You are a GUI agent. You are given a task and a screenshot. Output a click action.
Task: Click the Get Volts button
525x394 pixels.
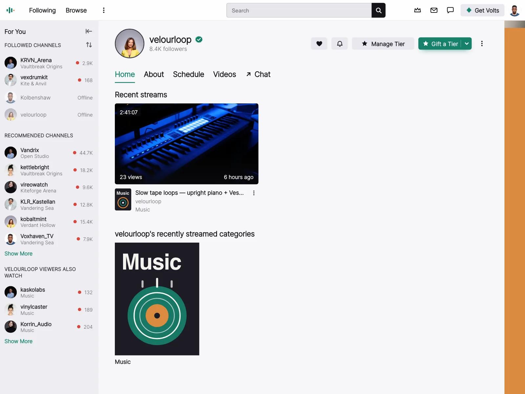[482, 10]
